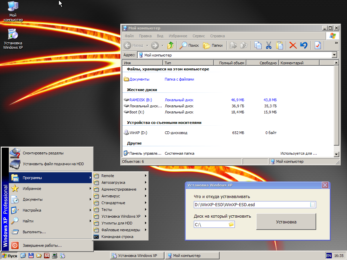347x260 pixels.
Task: Click the red 64 quick launch icon
Action: click(47, 256)
